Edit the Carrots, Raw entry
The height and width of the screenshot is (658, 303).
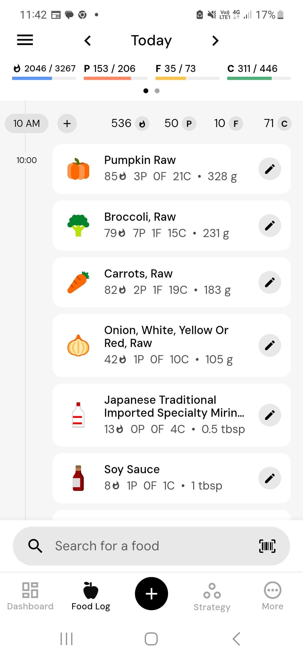tap(270, 282)
